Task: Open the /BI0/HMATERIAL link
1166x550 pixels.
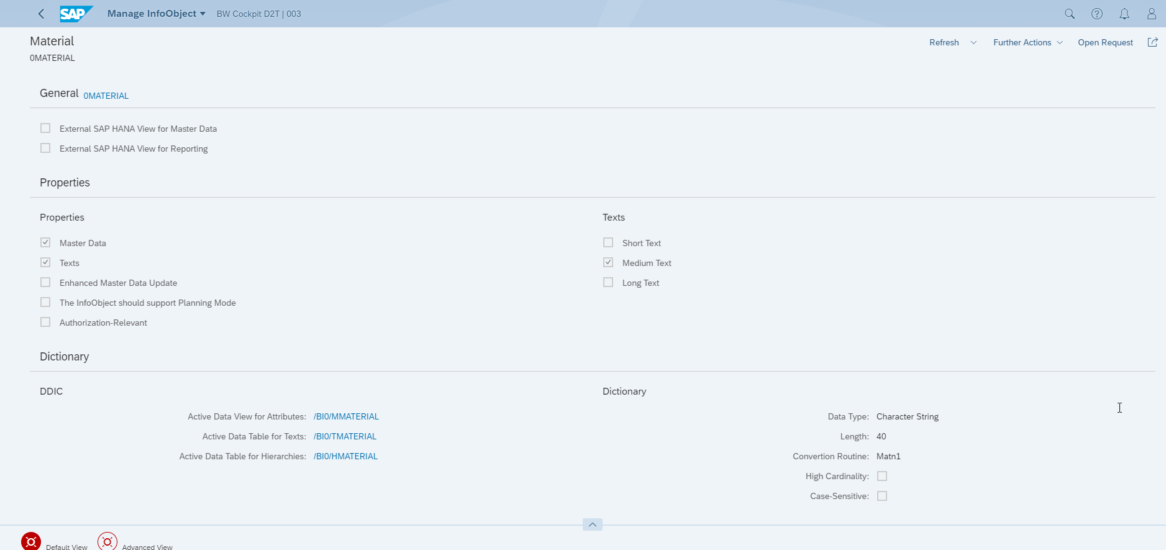Action: point(345,456)
